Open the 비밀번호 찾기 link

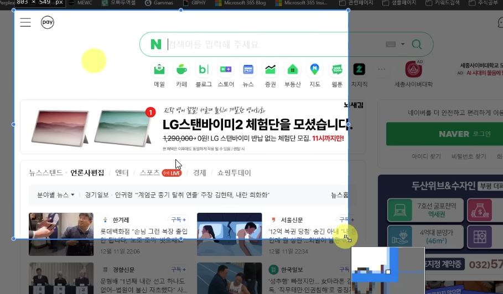pyautogui.click(x=469, y=156)
